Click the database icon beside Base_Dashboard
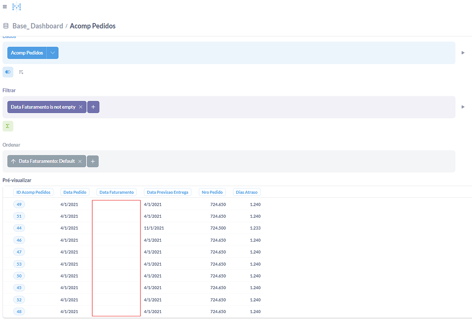The height and width of the screenshot is (320, 472). point(5,26)
